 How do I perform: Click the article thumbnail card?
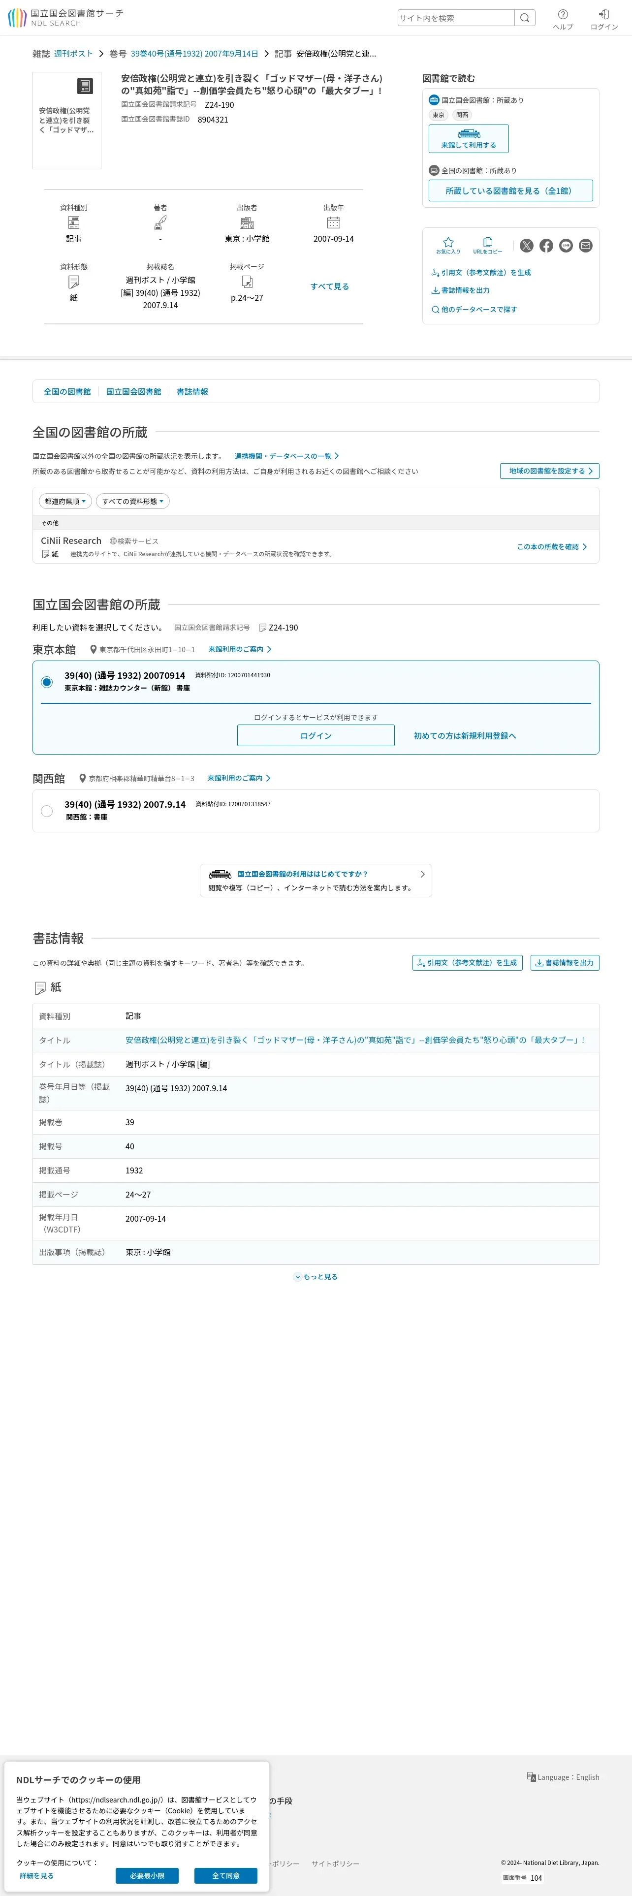[x=67, y=121]
